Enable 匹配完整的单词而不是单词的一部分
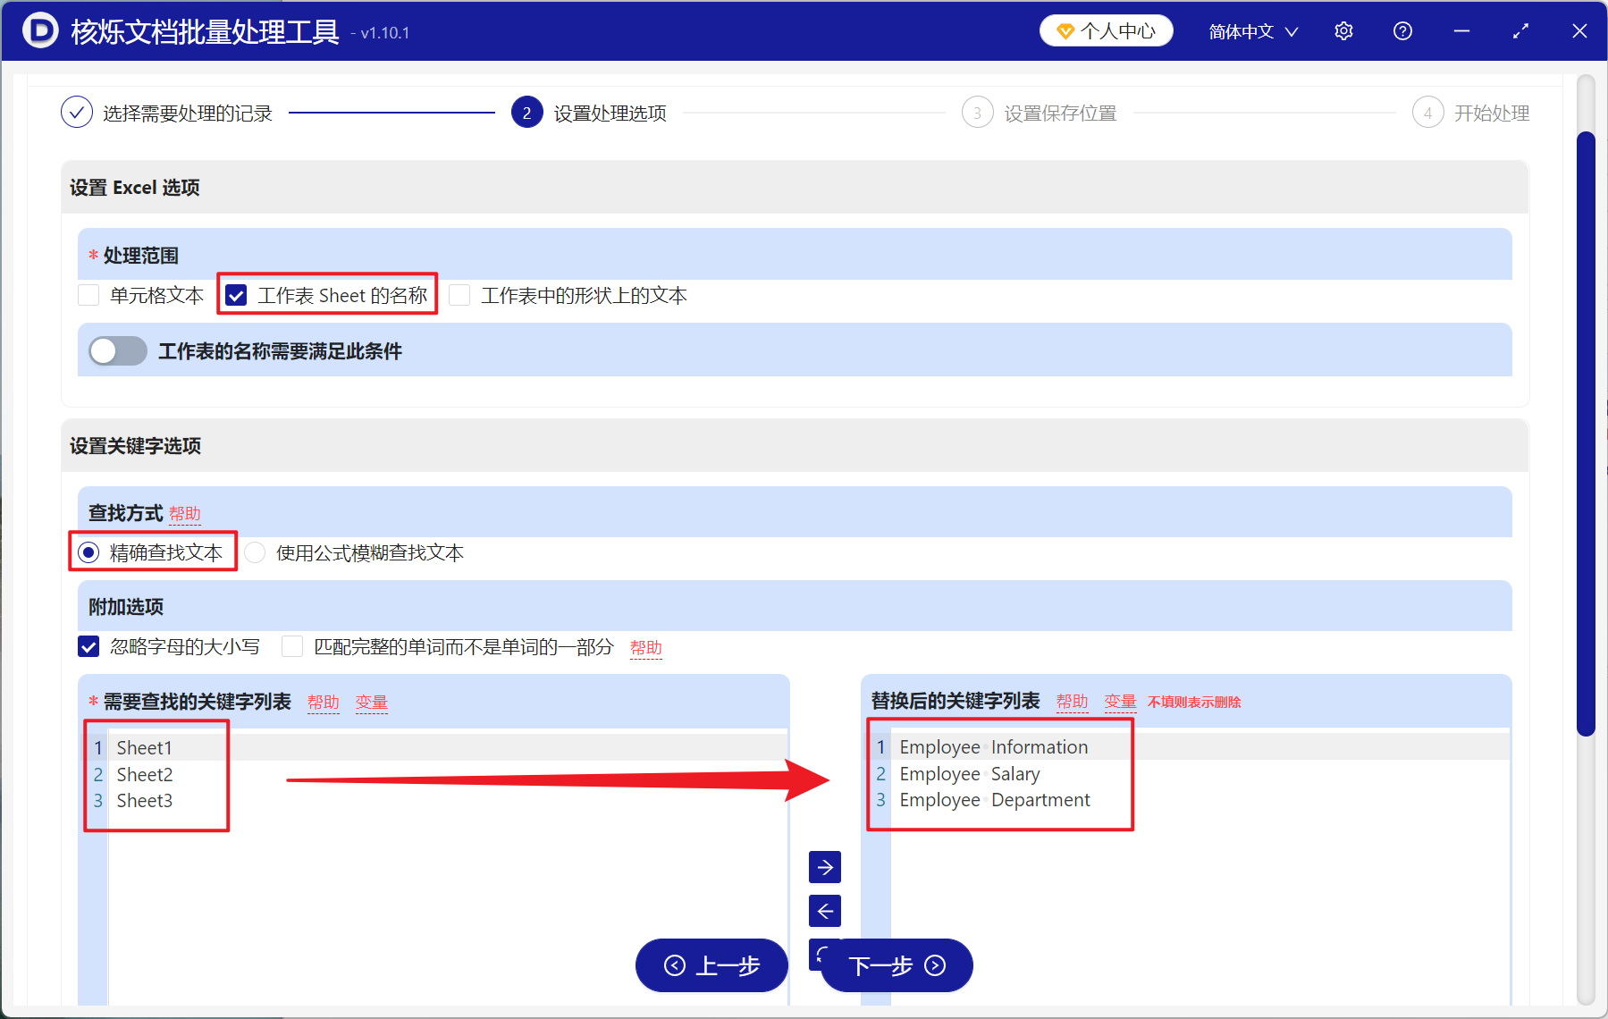 [292, 646]
